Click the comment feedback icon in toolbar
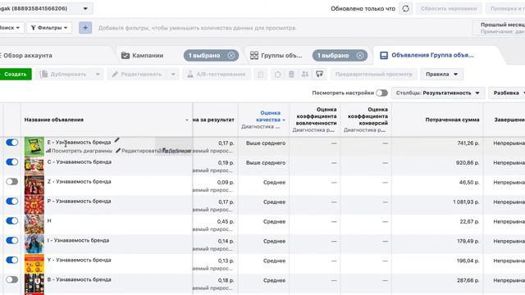Viewport: 525px width, 295px height. pyautogui.click(x=320, y=75)
